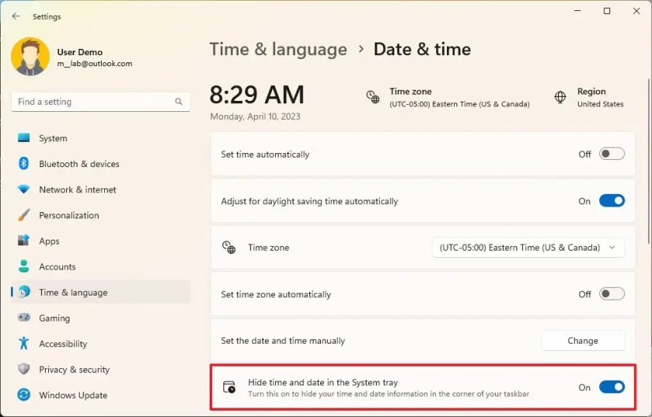Click the vertical scrollbar on right edge
The image size is (652, 417).
[648, 162]
